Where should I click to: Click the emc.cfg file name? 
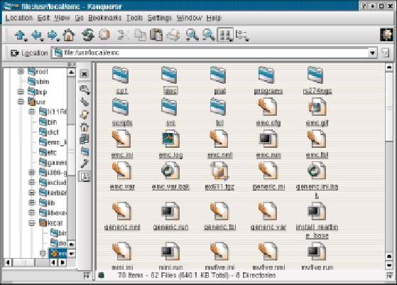pyautogui.click(x=268, y=123)
